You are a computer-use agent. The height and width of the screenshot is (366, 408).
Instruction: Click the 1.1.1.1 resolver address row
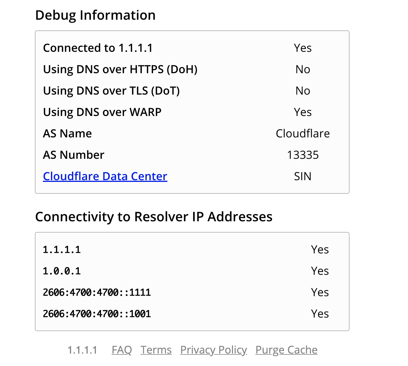[192, 249]
